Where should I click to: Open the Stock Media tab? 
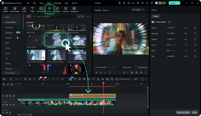(x=15, y=10)
